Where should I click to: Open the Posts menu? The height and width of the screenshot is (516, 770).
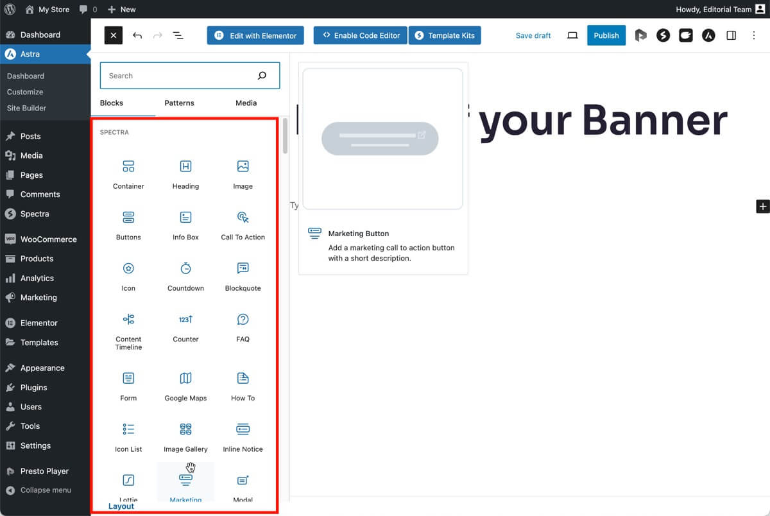pos(45,136)
